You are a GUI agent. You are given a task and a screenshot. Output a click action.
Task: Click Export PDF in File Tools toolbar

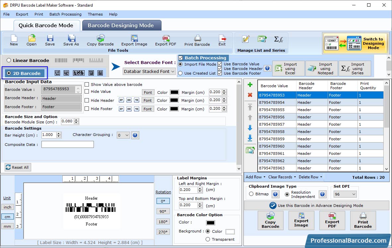click(165, 40)
